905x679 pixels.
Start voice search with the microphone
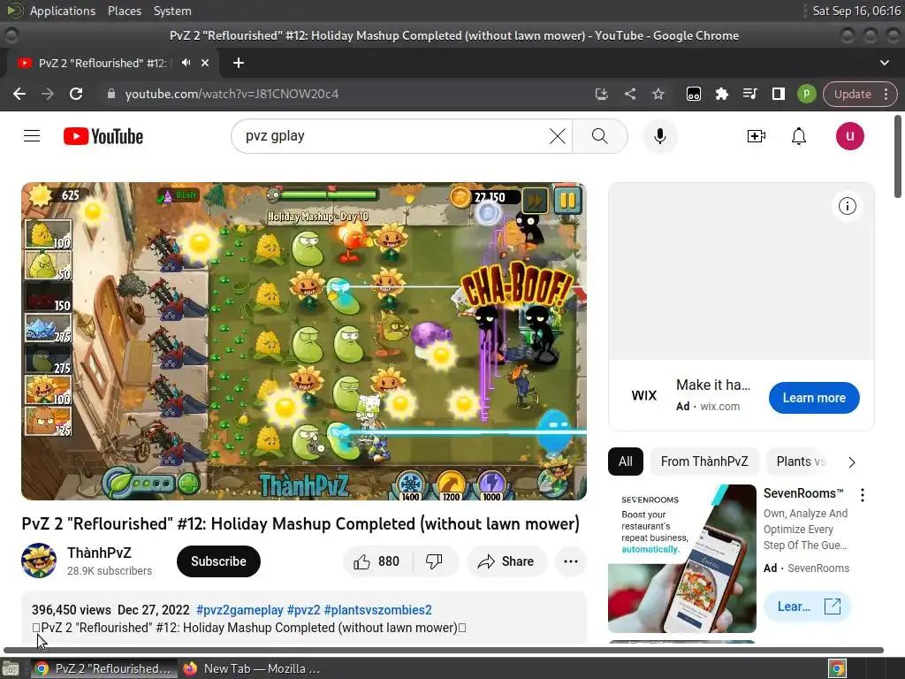pos(659,136)
